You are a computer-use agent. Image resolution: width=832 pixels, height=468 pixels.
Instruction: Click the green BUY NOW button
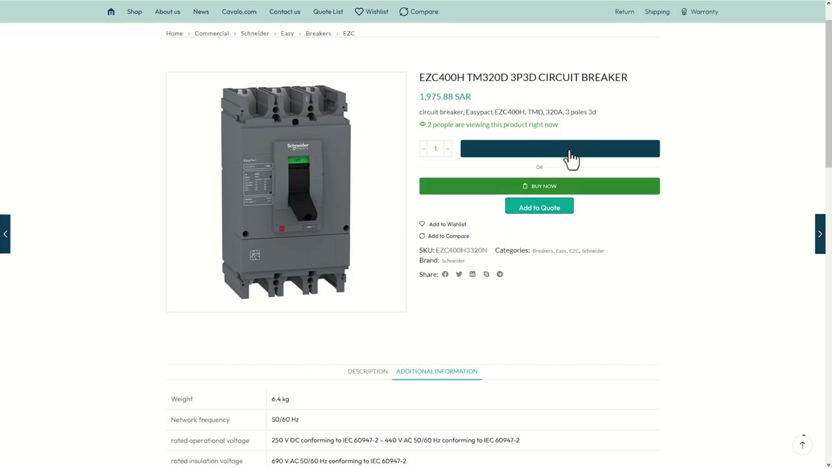539,186
